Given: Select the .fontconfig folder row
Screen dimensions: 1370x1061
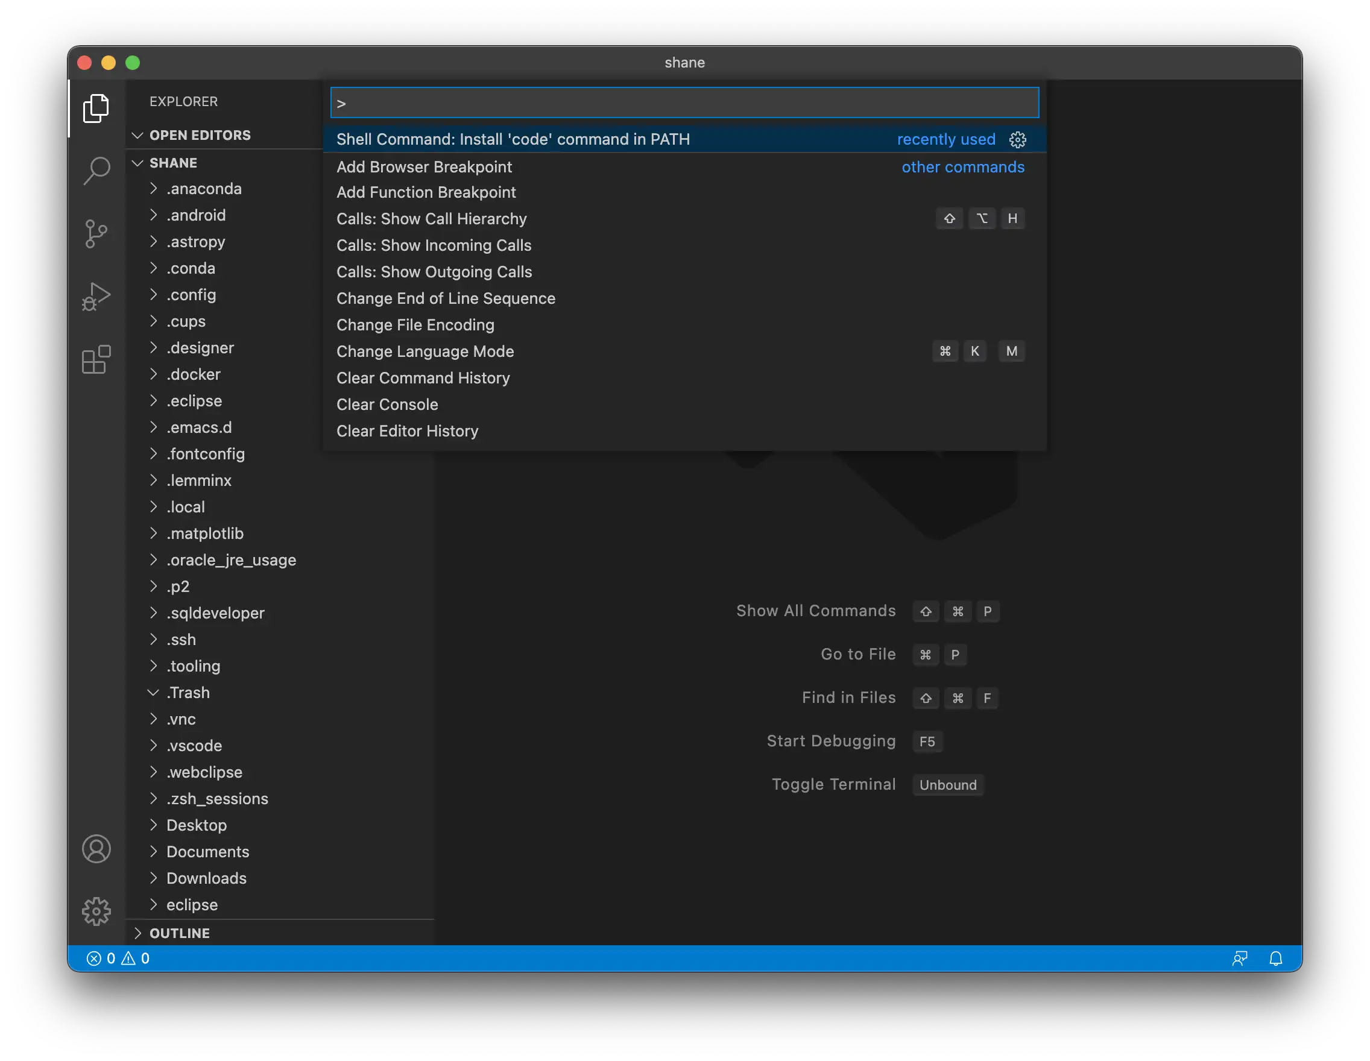Looking at the screenshot, I should click(280, 454).
